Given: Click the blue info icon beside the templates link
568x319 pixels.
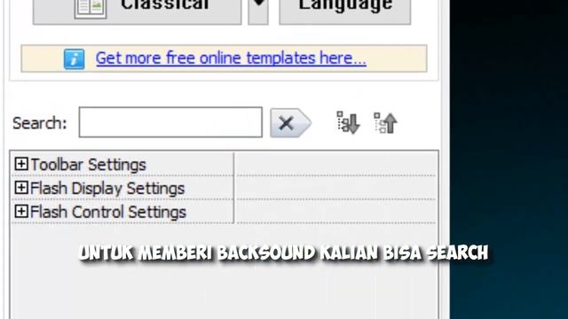Looking at the screenshot, I should [x=75, y=59].
